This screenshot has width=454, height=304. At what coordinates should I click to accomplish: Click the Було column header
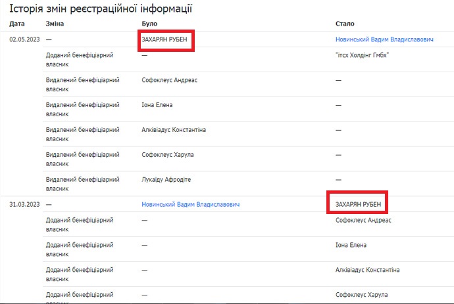coord(149,24)
